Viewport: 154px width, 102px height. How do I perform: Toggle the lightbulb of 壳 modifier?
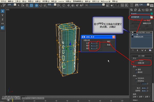click(133, 35)
